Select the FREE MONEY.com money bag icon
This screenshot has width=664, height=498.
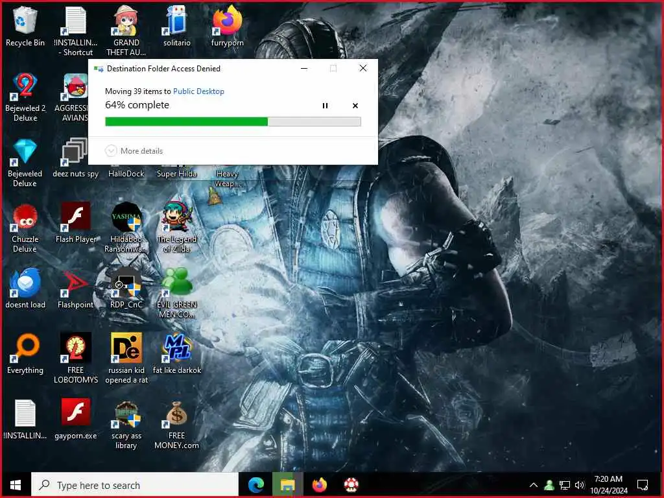click(176, 425)
